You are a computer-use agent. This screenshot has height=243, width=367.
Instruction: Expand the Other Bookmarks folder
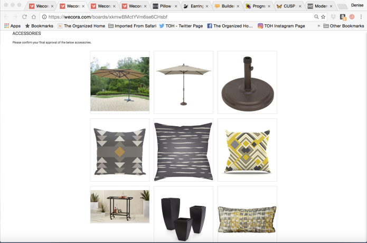(344, 26)
